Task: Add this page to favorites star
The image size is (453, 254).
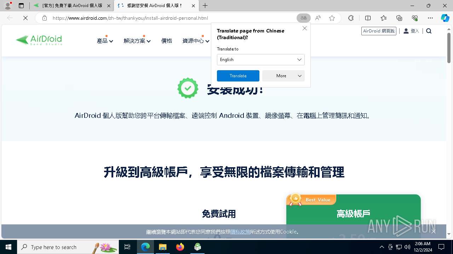Action: coord(332,18)
